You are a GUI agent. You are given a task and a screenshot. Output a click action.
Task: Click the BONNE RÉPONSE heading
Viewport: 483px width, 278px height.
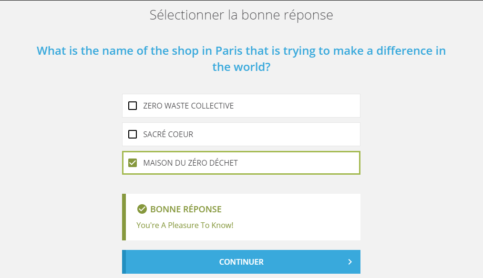click(186, 209)
